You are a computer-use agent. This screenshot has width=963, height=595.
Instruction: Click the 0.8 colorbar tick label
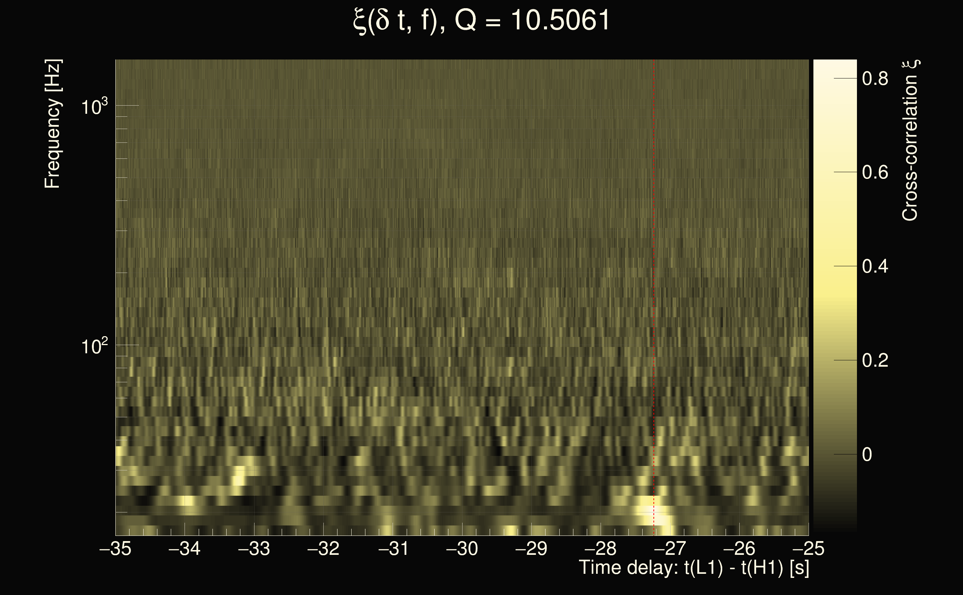click(875, 79)
